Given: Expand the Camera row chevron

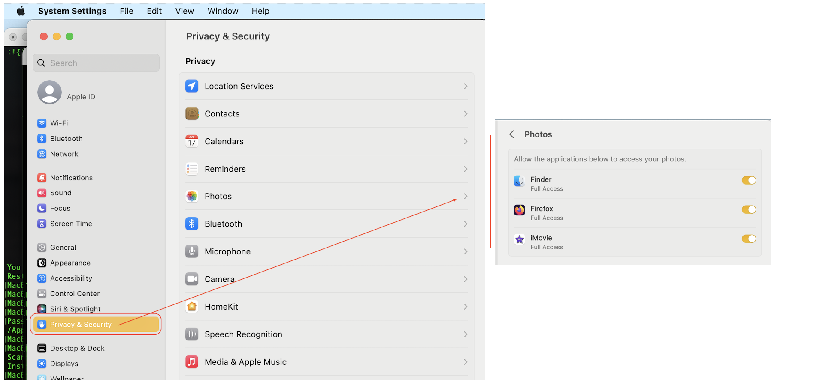Looking at the screenshot, I should pyautogui.click(x=466, y=279).
